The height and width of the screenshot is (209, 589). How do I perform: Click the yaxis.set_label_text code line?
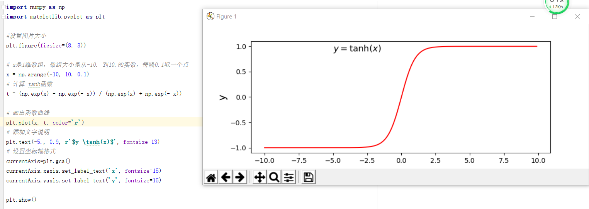click(x=84, y=180)
